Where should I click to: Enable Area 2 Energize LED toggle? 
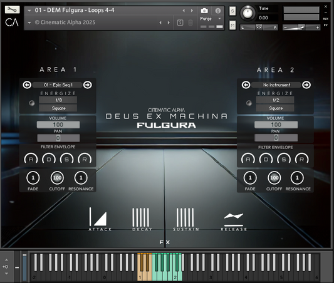(x=249, y=103)
